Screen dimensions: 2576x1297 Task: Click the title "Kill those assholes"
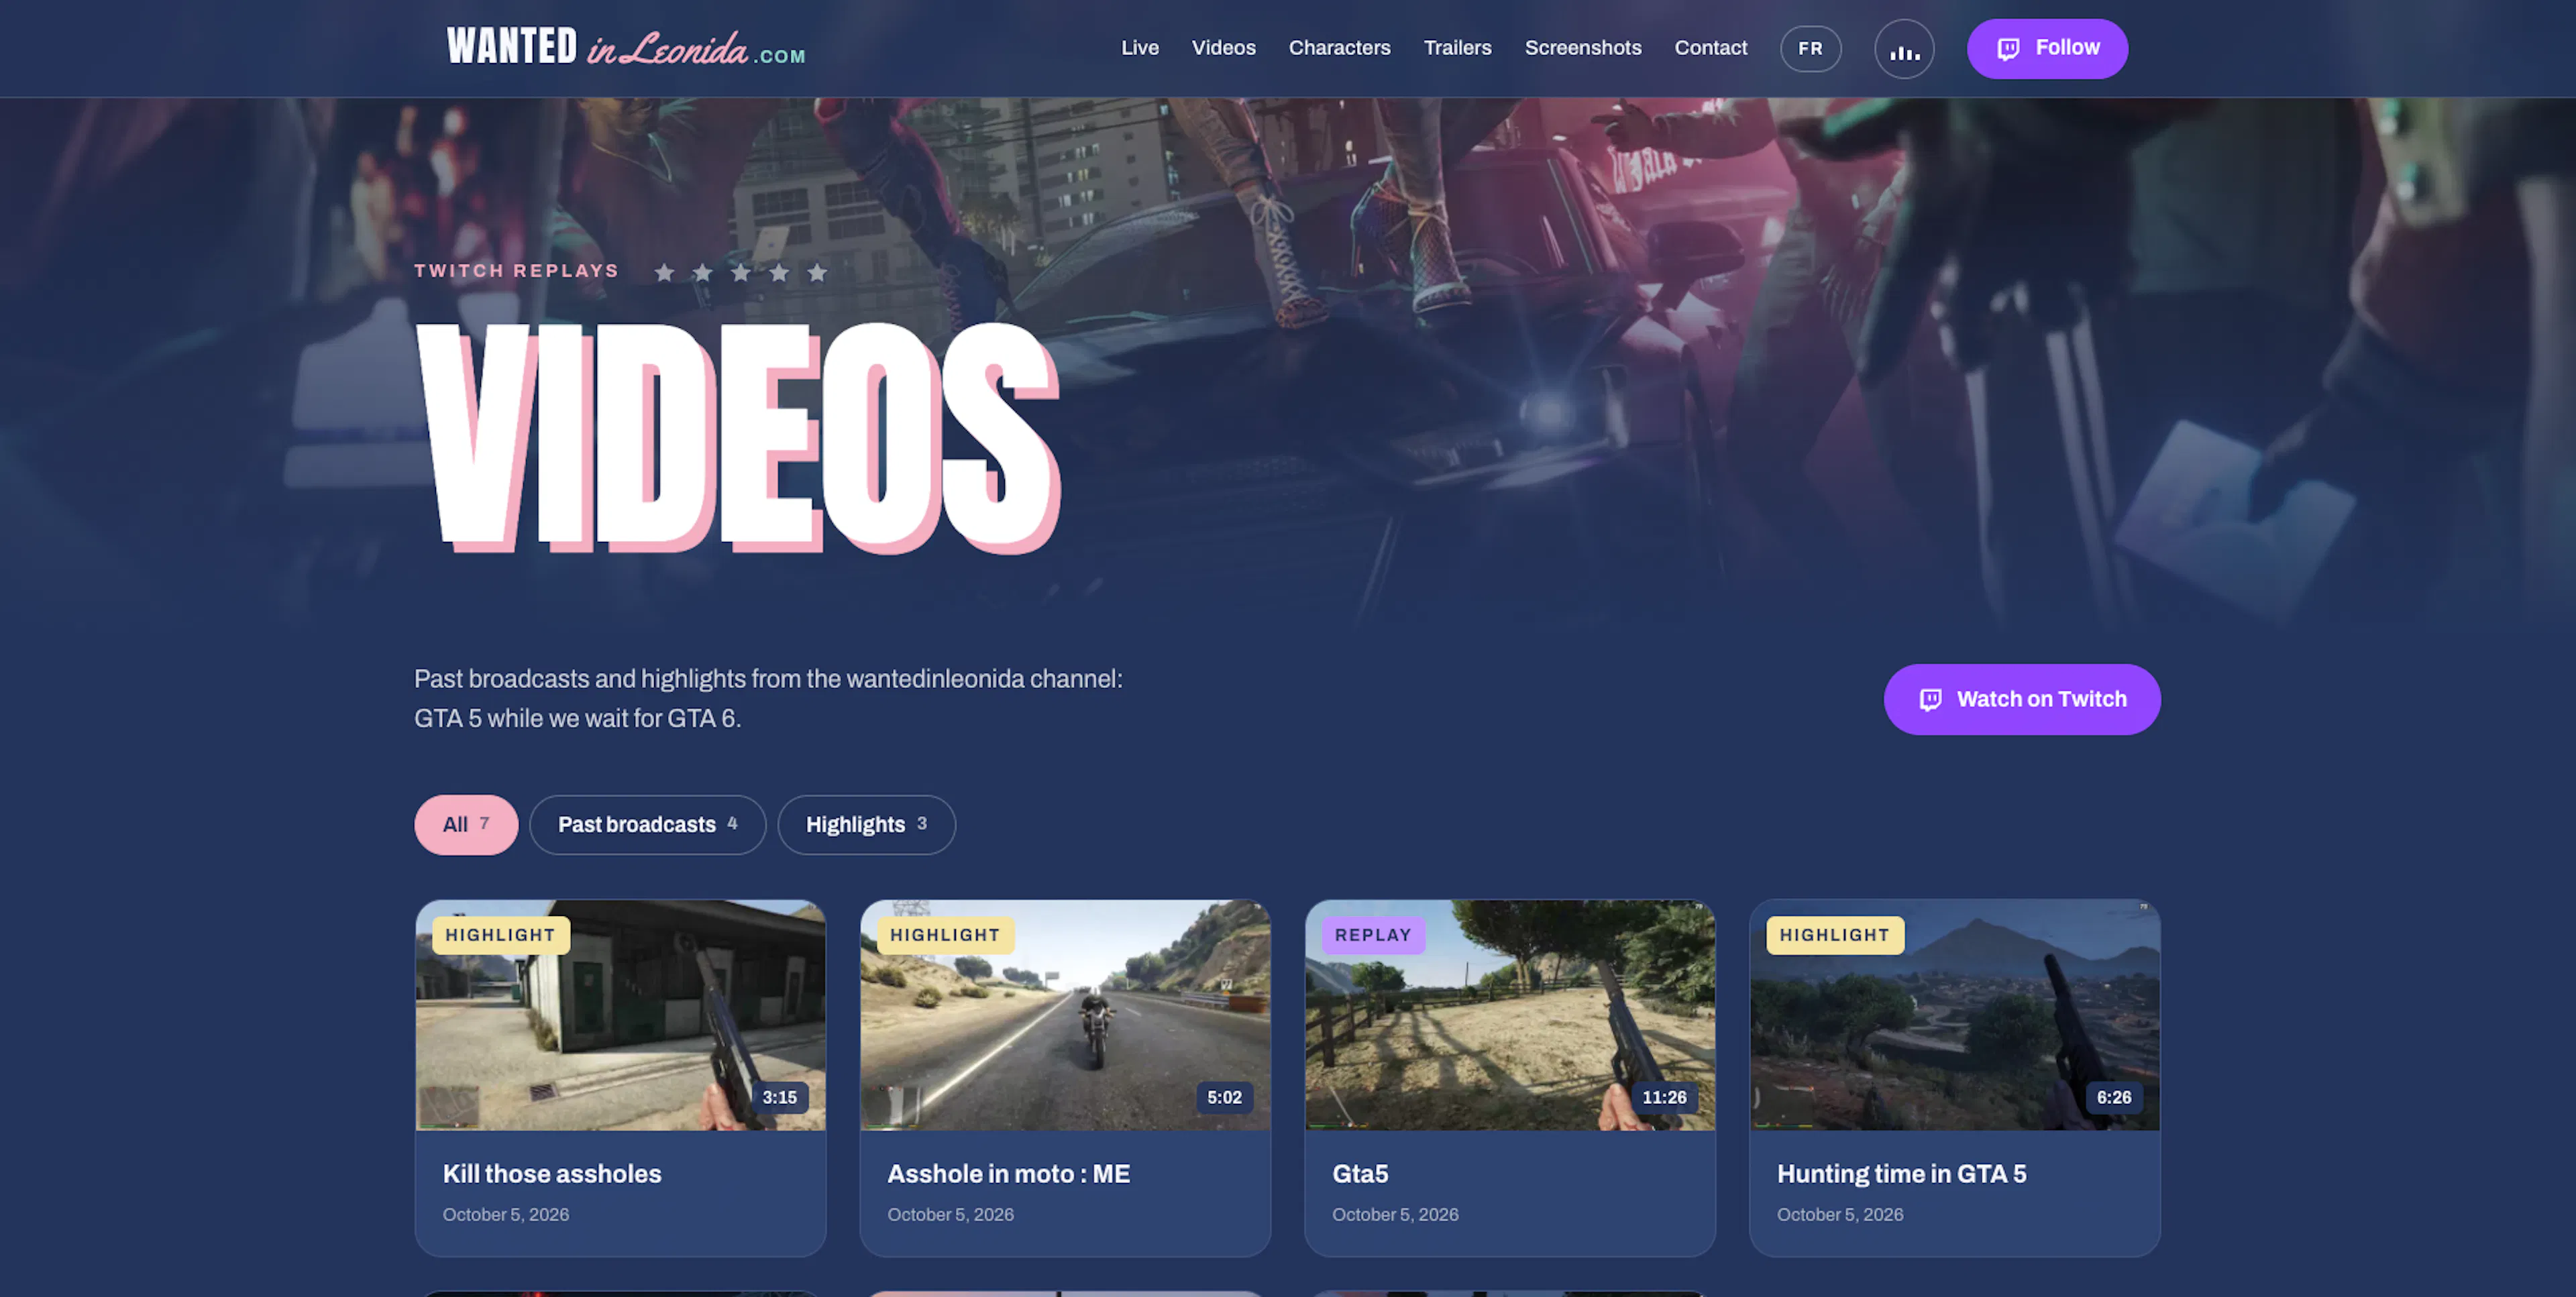coord(552,1174)
